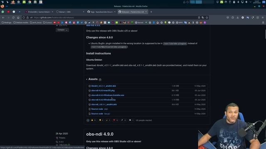Toggle the heart reaction
This screenshot has width=266, height=149.
[116, 120]
